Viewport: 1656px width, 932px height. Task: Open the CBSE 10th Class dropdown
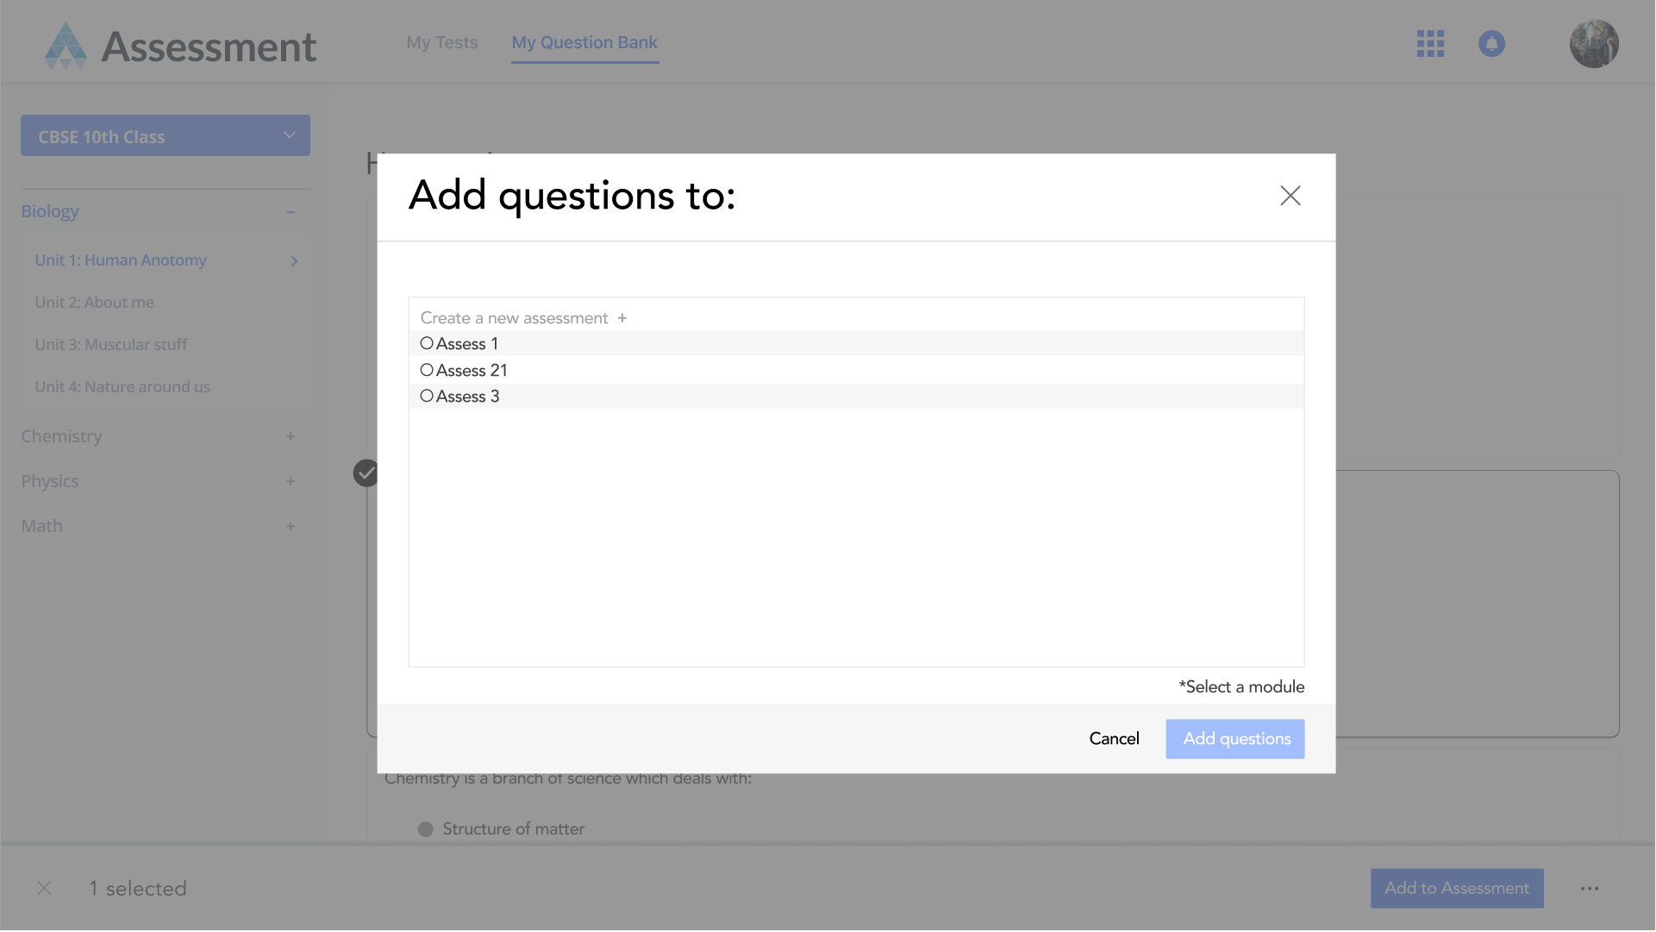pos(166,136)
